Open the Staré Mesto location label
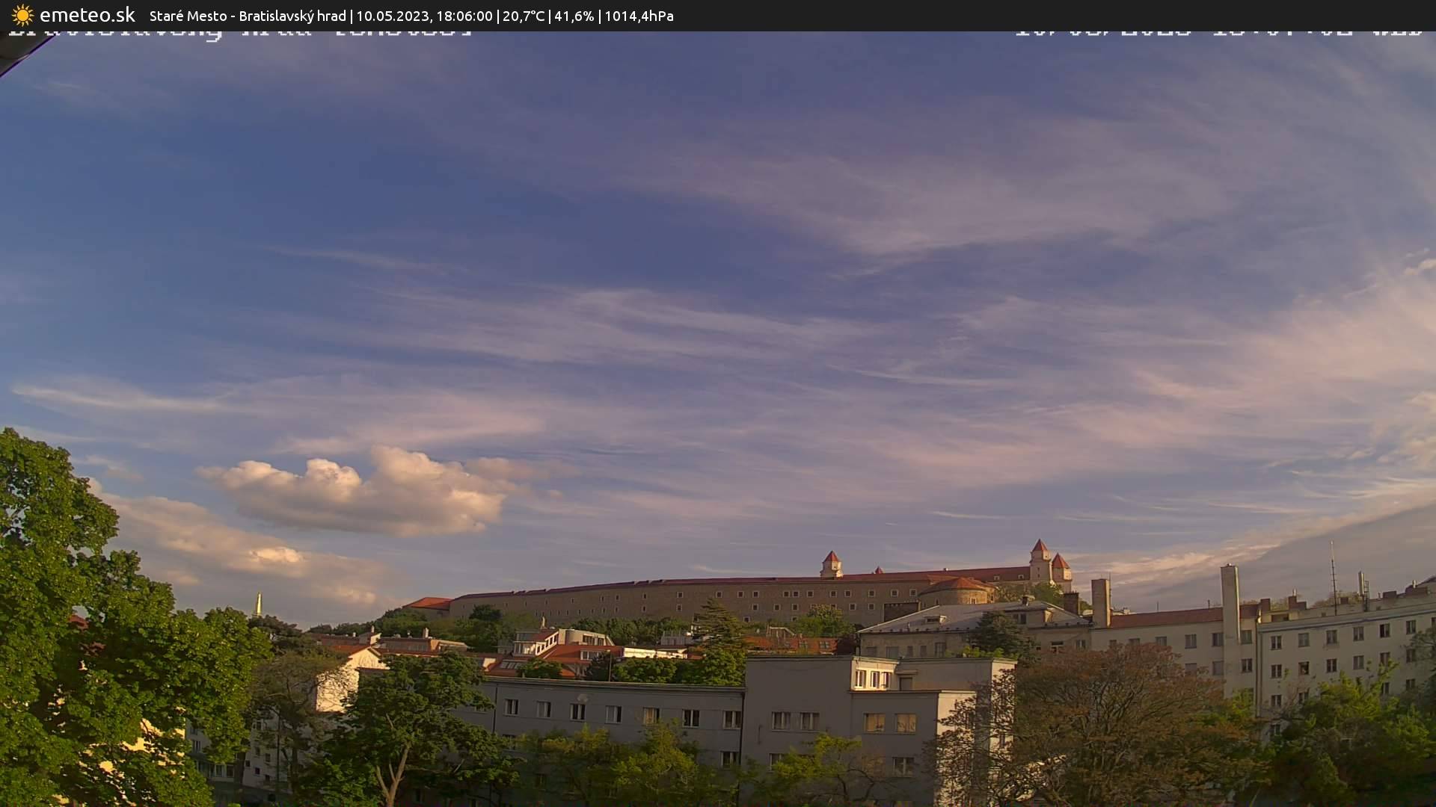The width and height of the screenshot is (1436, 807). [188, 16]
